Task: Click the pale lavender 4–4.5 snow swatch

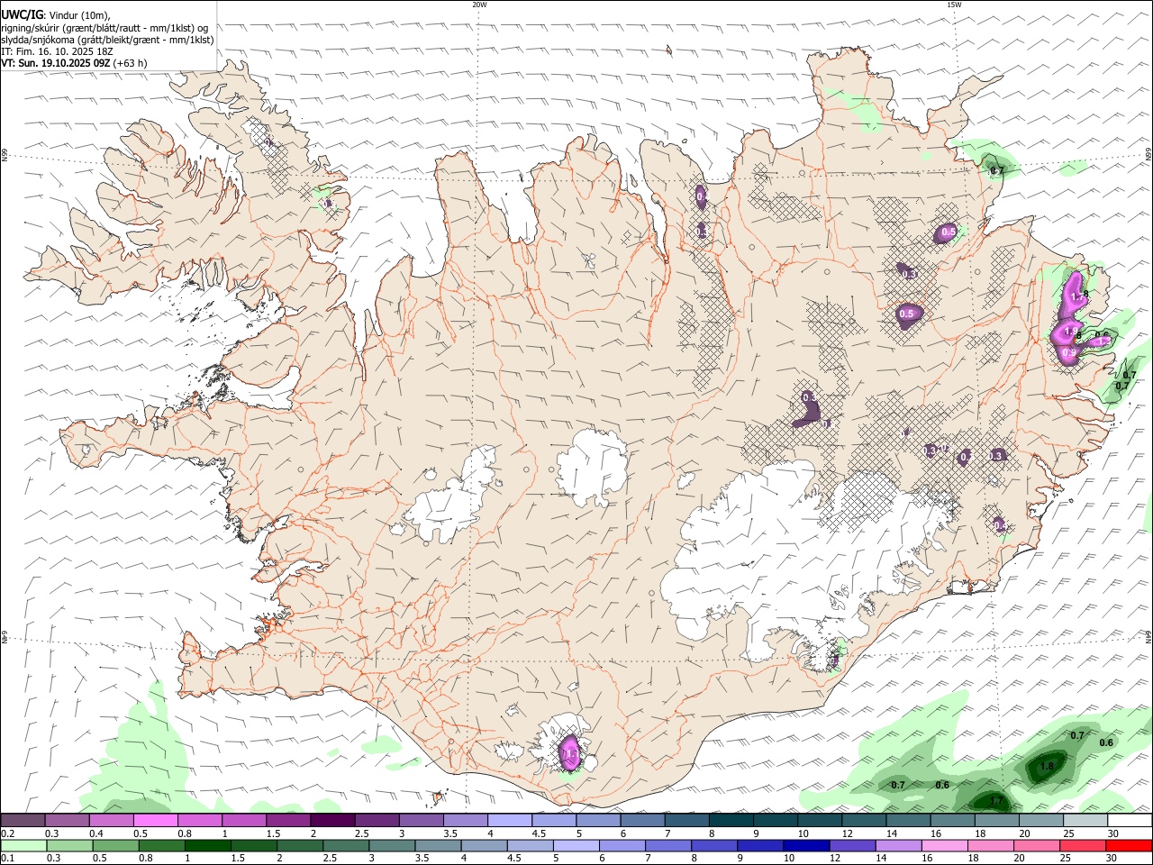Action: (x=509, y=820)
